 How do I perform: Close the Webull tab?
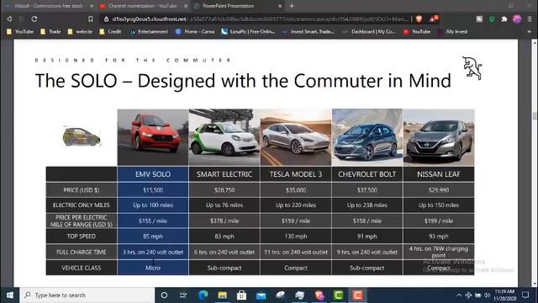point(92,6)
